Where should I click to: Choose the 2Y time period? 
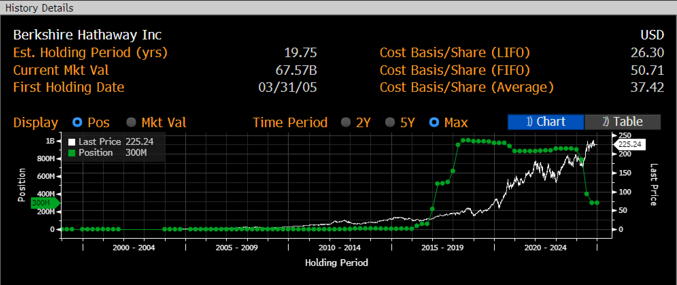point(346,122)
